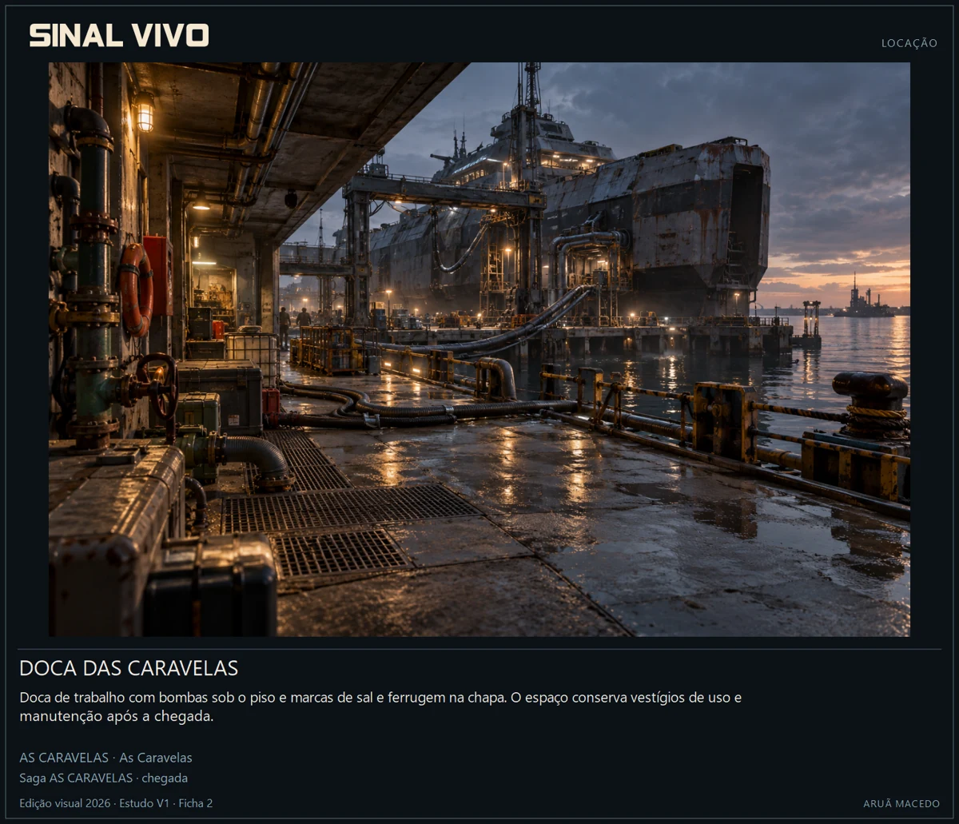Select the description paragraph starting "Doca de trabalho"
The image size is (959, 824).
380,707
